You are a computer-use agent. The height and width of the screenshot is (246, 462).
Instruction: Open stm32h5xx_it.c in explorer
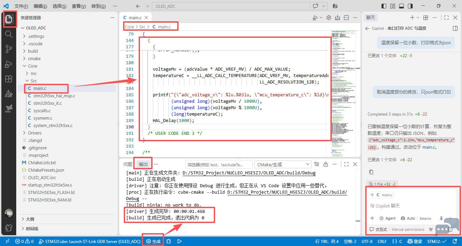[47, 103]
